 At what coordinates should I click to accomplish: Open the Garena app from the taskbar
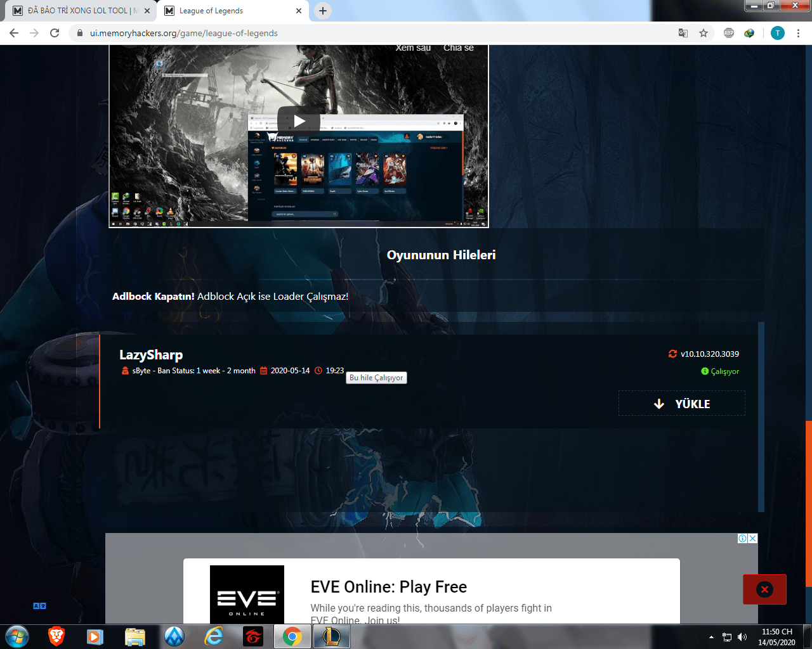[x=253, y=636]
